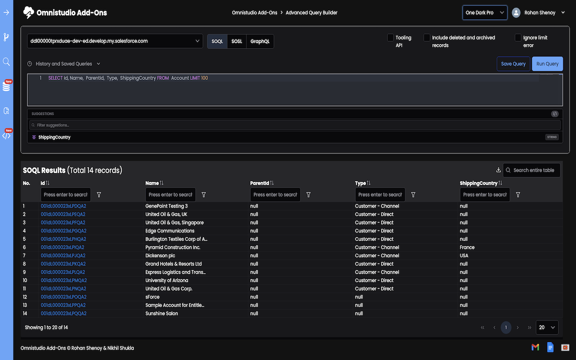Download SOQL results with the download icon

click(498, 170)
